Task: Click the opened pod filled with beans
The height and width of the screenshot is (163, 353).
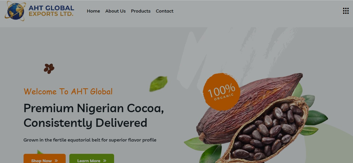Action: (x=267, y=130)
